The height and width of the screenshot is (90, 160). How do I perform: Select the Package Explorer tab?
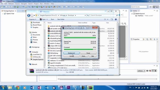9,11
